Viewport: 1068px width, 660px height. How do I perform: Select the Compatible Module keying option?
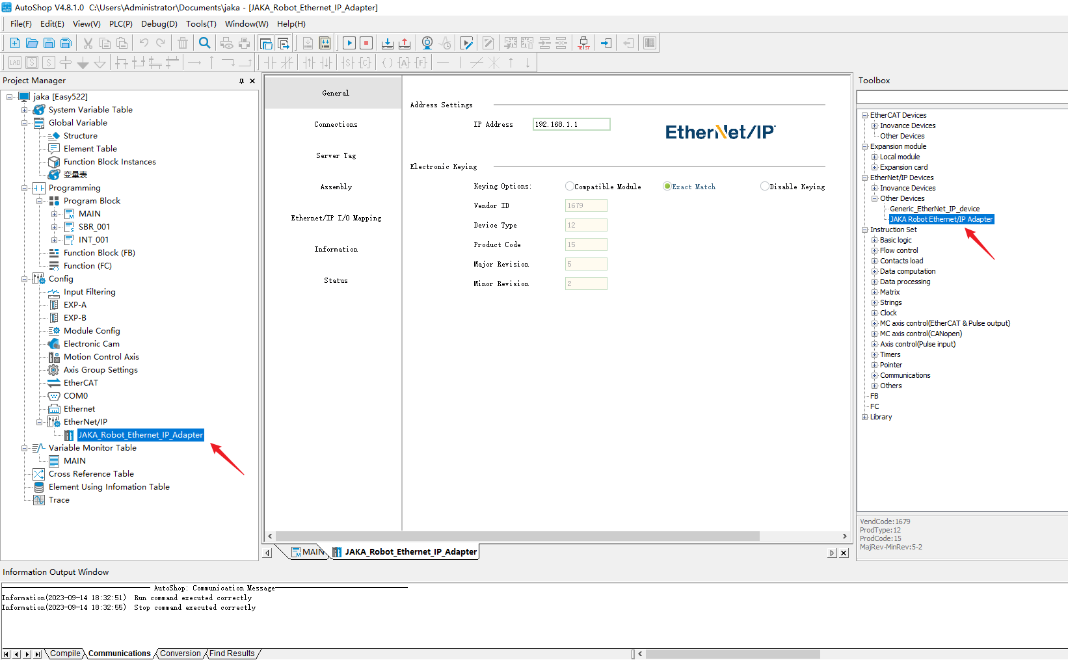(570, 187)
